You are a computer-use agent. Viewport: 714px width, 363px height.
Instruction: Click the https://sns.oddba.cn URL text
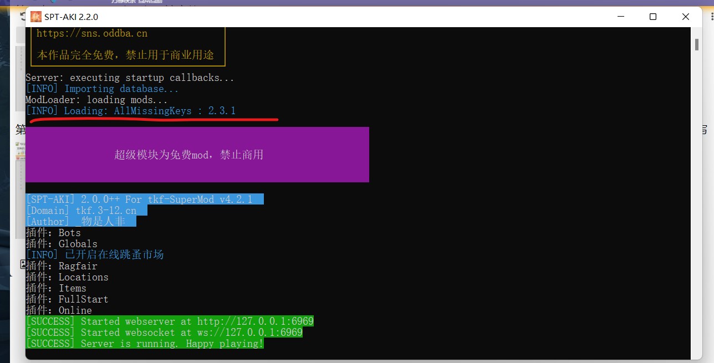point(92,33)
